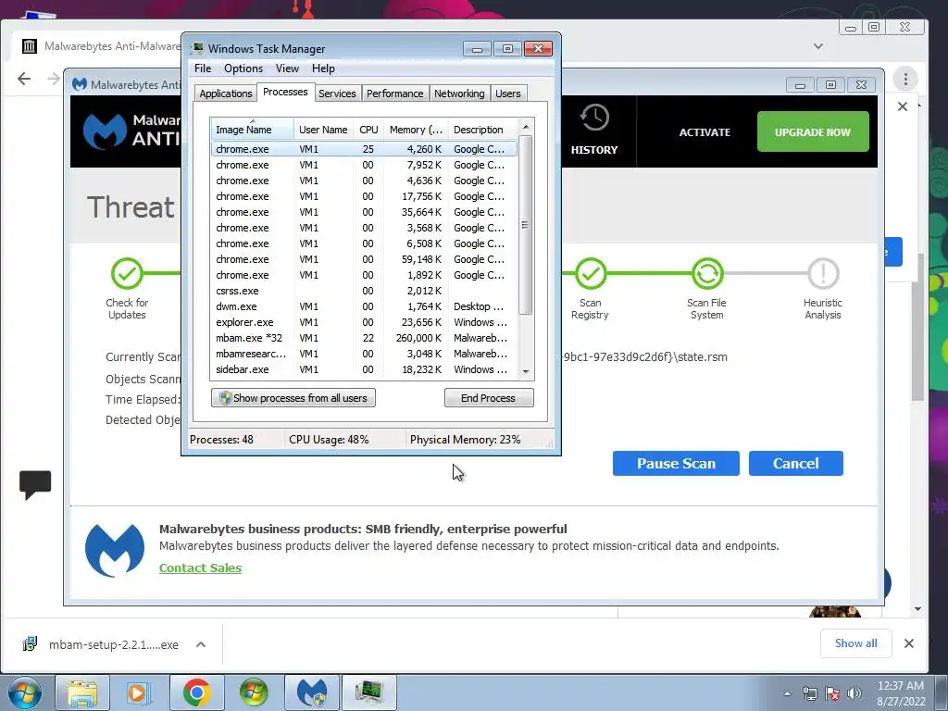Click UPGRADE NOW button
The width and height of the screenshot is (948, 711).
click(x=813, y=131)
